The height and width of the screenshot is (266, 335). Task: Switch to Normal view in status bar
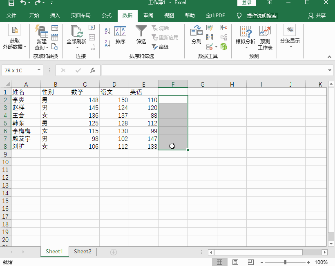coord(219,262)
